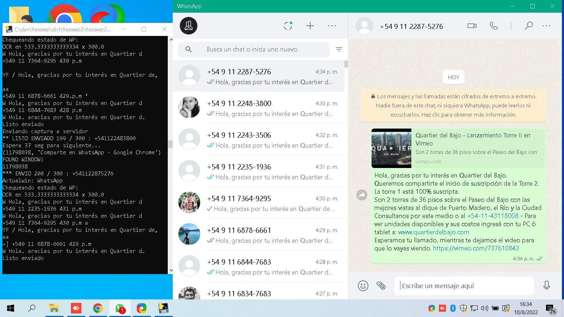Search within the open conversation
This screenshot has height=317, width=564.
tap(528, 26)
